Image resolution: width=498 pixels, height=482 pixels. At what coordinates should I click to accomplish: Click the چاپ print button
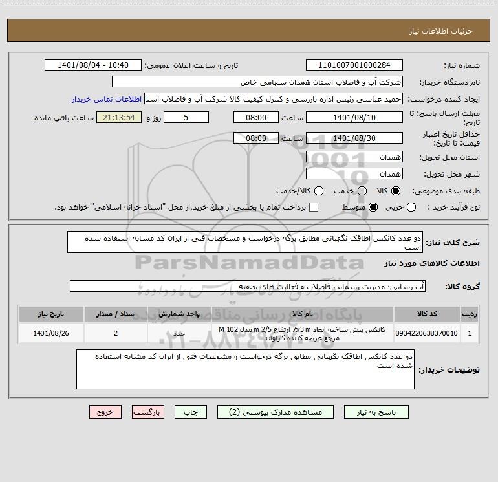pos(191,412)
